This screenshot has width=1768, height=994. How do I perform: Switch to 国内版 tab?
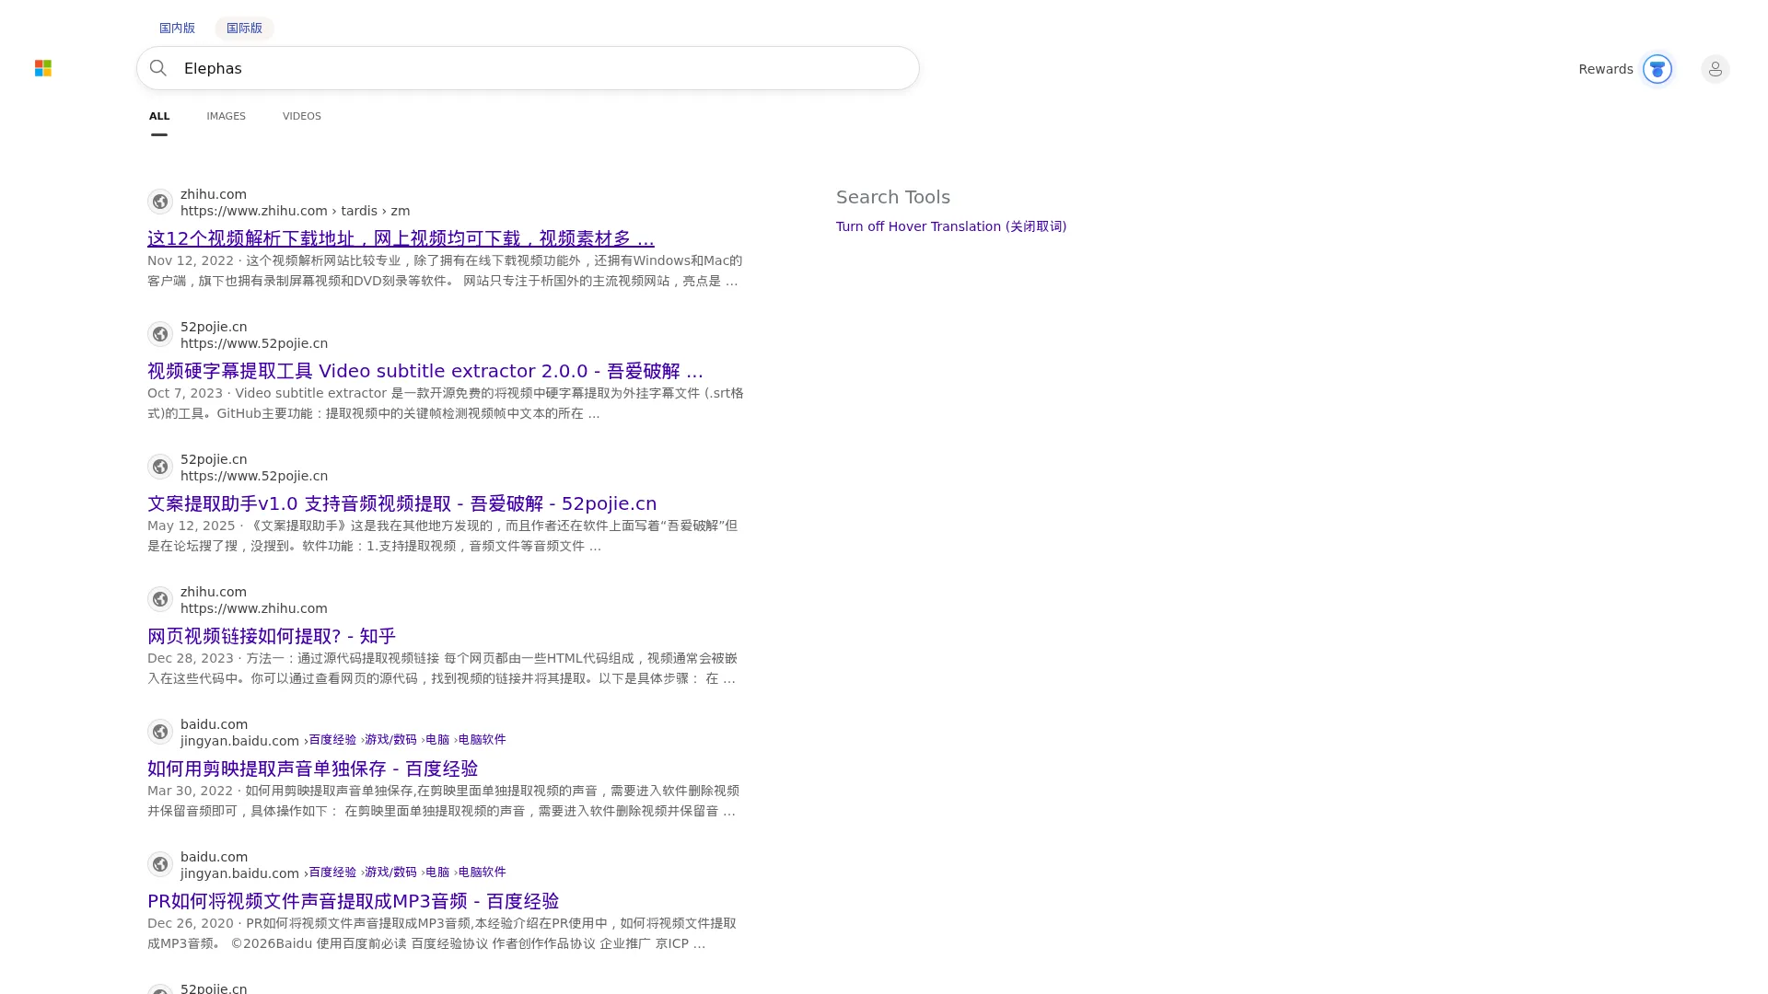click(177, 28)
